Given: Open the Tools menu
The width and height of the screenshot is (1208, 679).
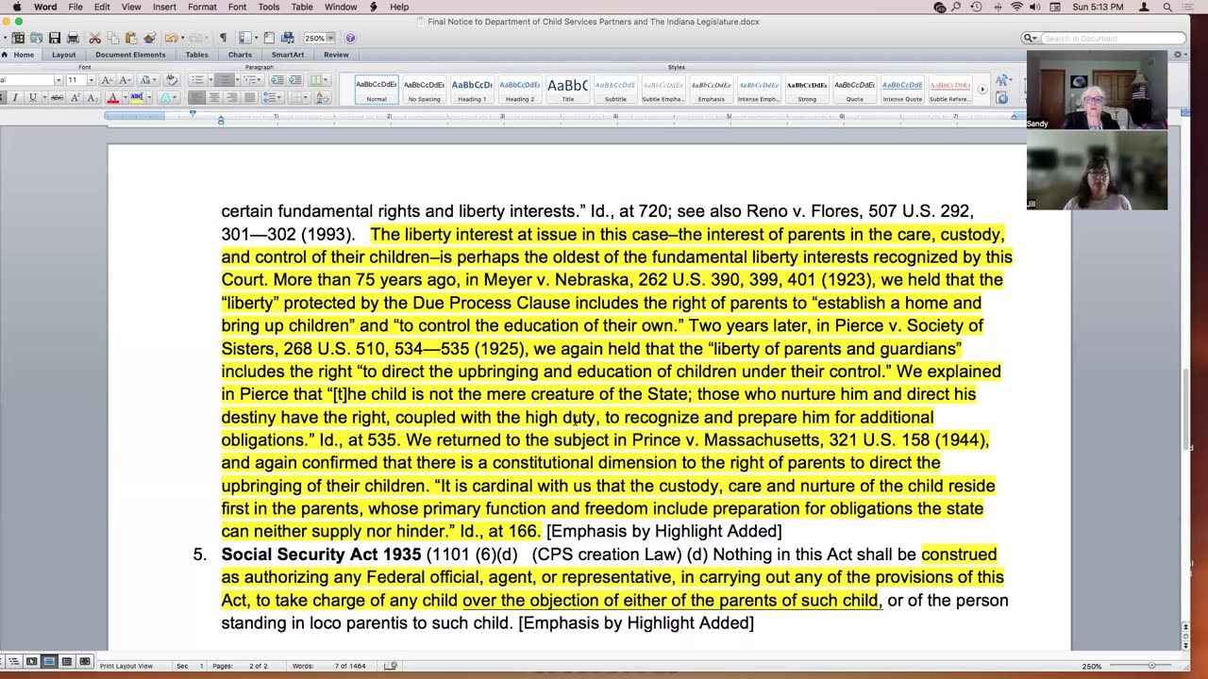Looking at the screenshot, I should (269, 7).
